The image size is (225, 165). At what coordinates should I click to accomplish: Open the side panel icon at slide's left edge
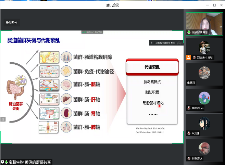point(3,119)
